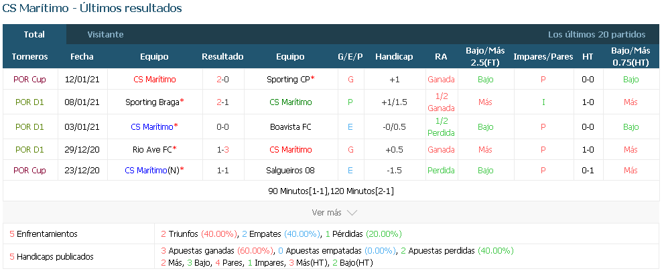
Task: Expand the Ver más chevron arrow
Action: (352, 213)
